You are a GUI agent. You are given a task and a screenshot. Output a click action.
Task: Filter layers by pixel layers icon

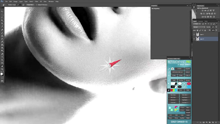click(203, 24)
